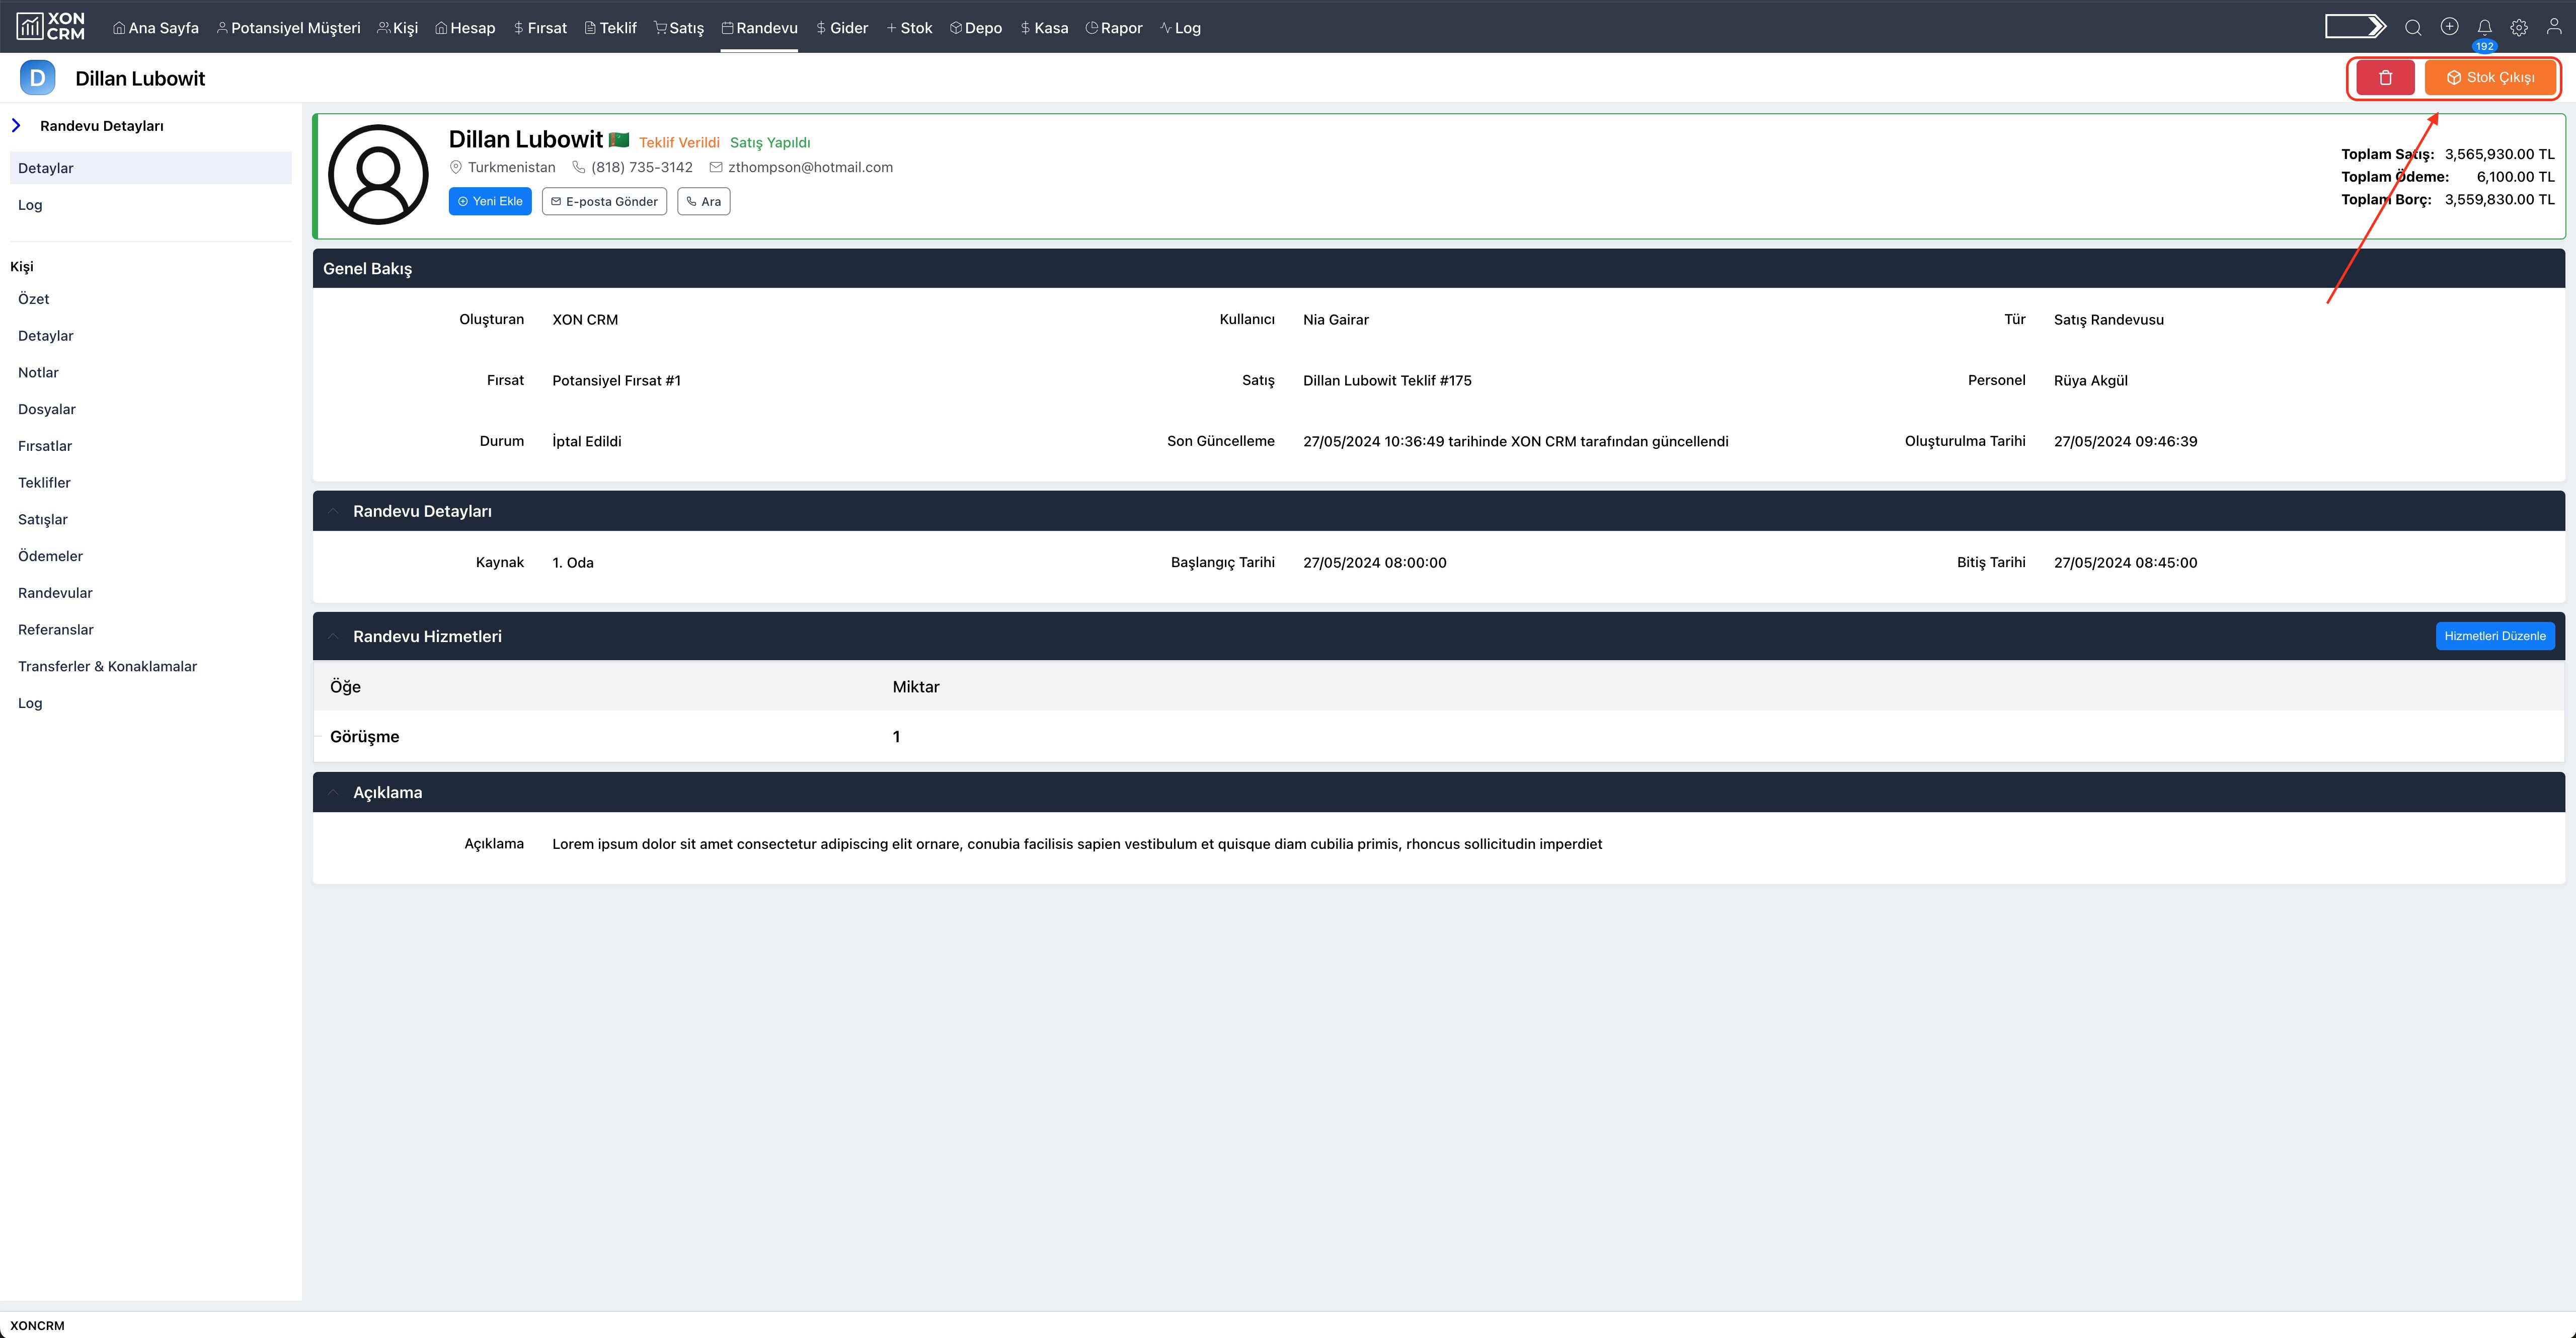Click the Görüşme service row
The height and width of the screenshot is (1338, 2576).
coord(1438,736)
